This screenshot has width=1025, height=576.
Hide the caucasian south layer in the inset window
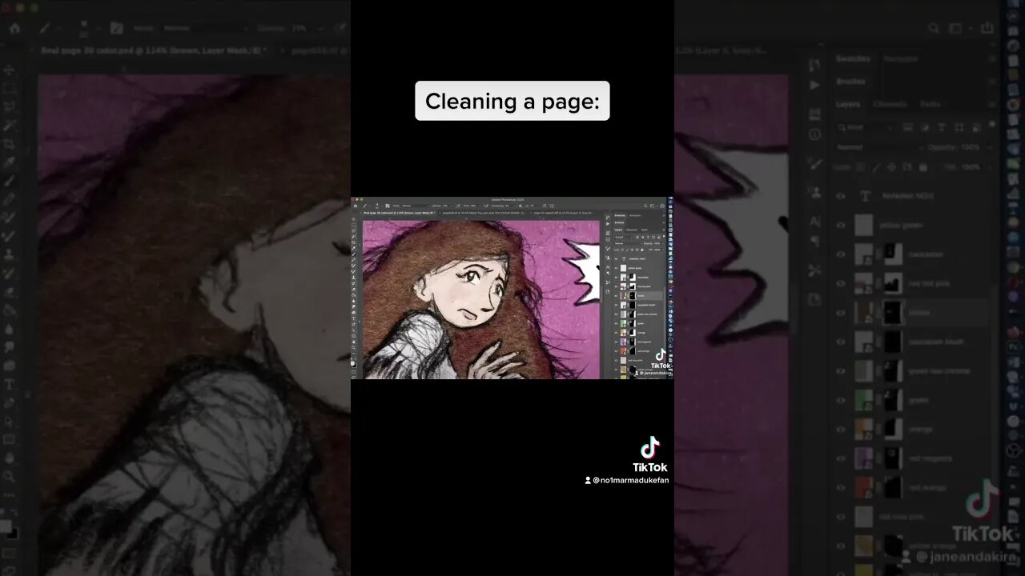617,305
